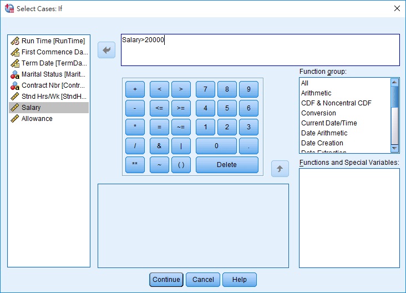Click the plus operator key
Screen dimensions: 406x293
coord(135,89)
